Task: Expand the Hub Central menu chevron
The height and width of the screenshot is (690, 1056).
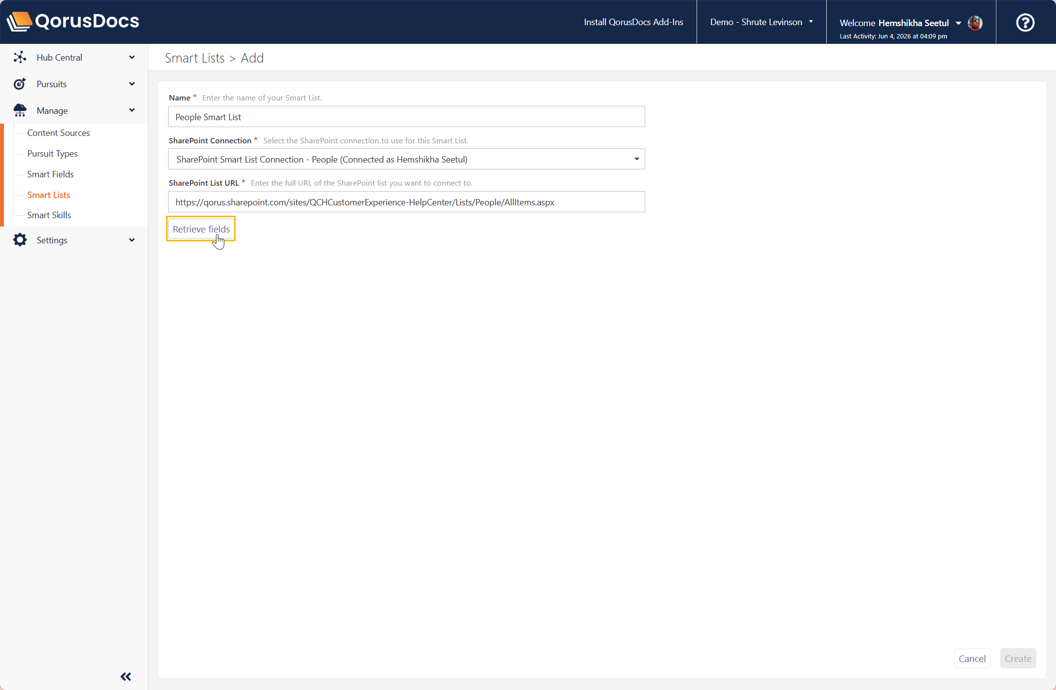Action: pyautogui.click(x=132, y=57)
